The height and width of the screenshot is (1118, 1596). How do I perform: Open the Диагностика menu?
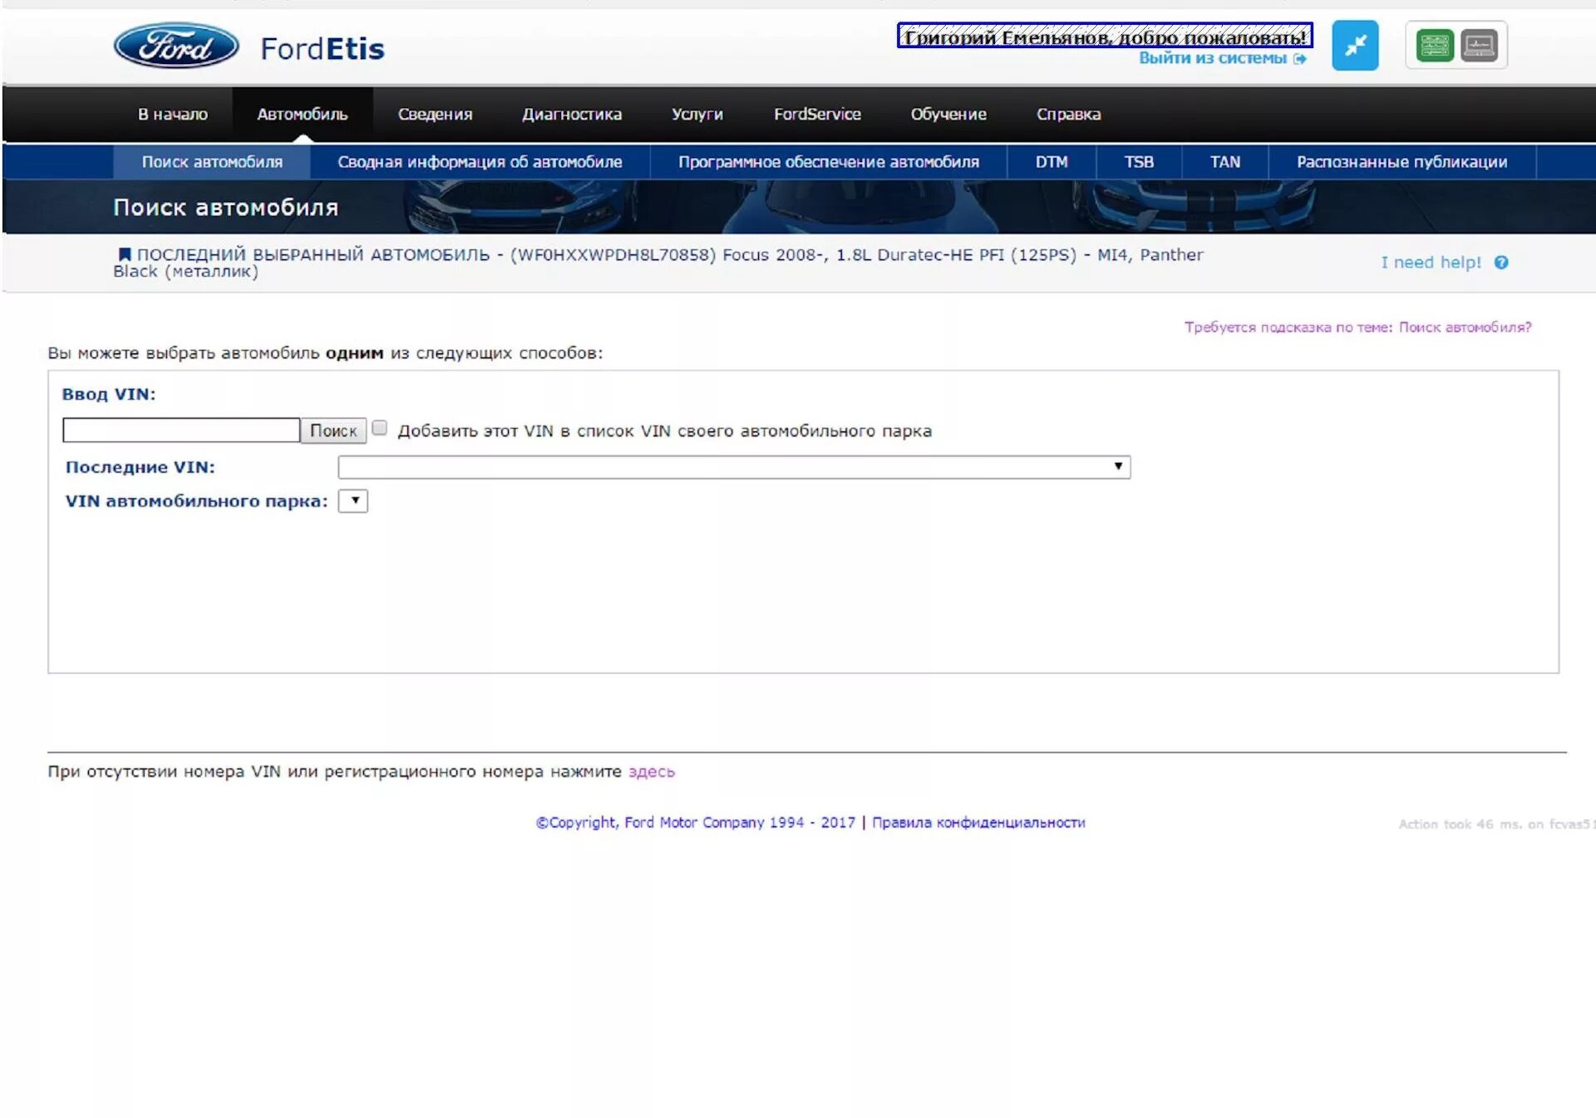[x=571, y=115]
